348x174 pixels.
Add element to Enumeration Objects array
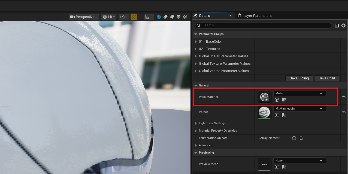[x=294, y=138]
